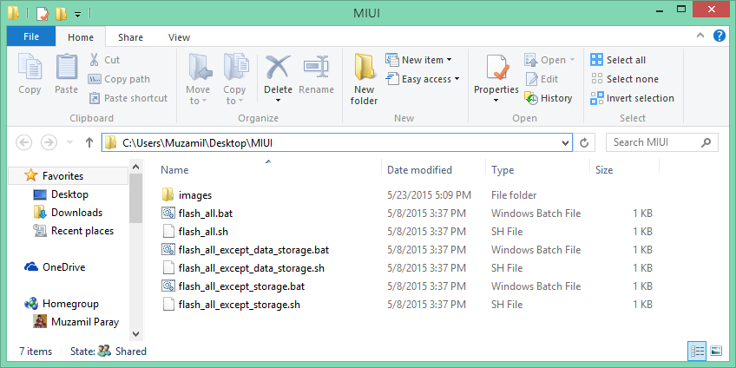Click the Paste clipboard icon

66,67
